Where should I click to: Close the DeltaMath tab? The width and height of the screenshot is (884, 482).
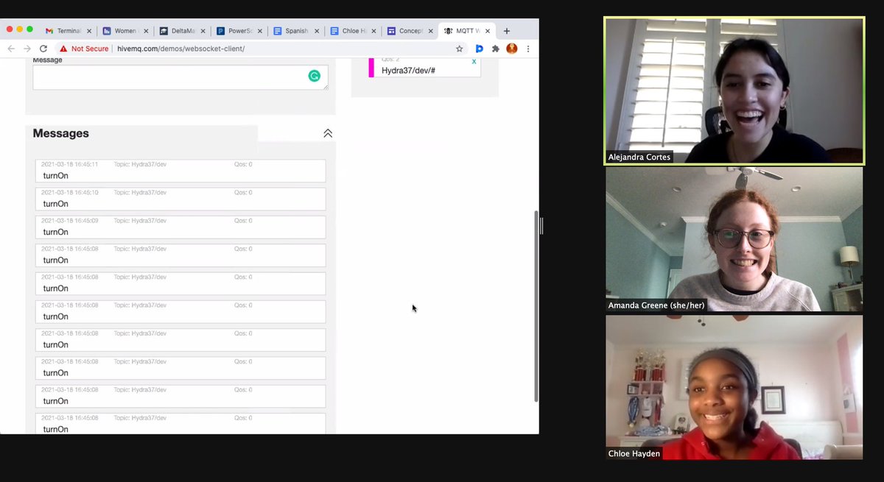[x=203, y=31]
